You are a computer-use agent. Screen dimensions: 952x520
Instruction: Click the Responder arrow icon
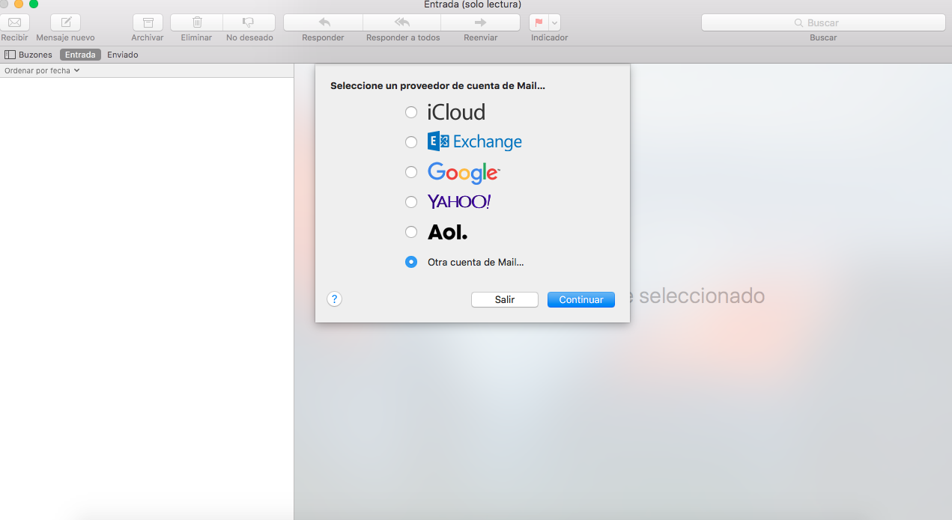[323, 22]
